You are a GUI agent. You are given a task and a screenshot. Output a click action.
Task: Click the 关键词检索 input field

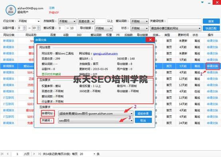pos(184,21)
